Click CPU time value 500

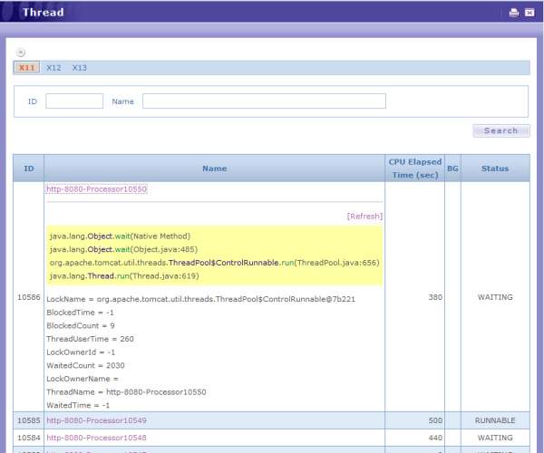coord(435,420)
